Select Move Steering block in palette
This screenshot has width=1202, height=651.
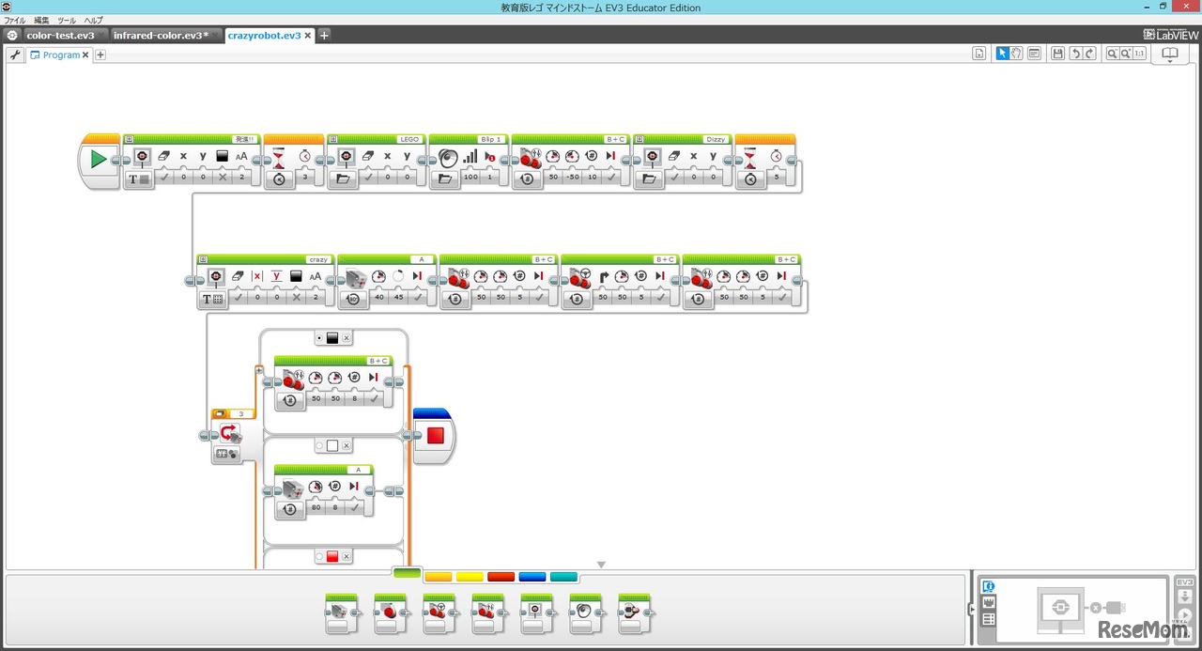point(439,613)
